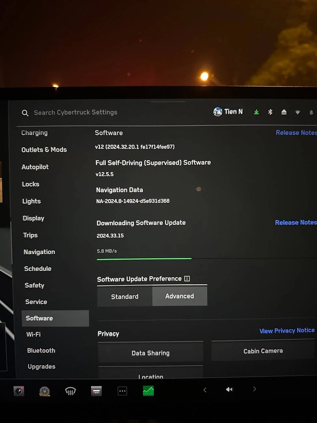Image resolution: width=317 pixels, height=423 pixels.
Task: Open the View Privacy Notice link
Action: pyautogui.click(x=287, y=331)
